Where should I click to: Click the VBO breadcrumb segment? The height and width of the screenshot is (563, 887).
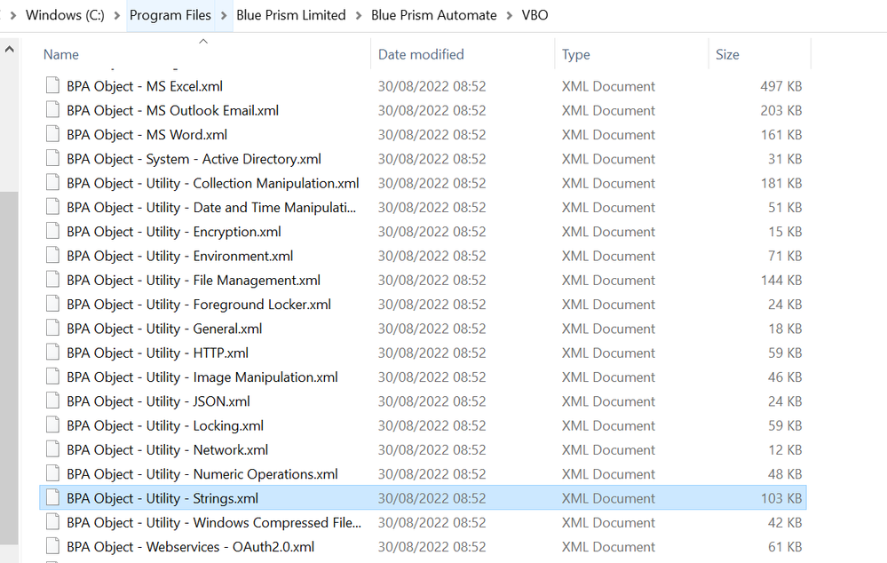535,15
